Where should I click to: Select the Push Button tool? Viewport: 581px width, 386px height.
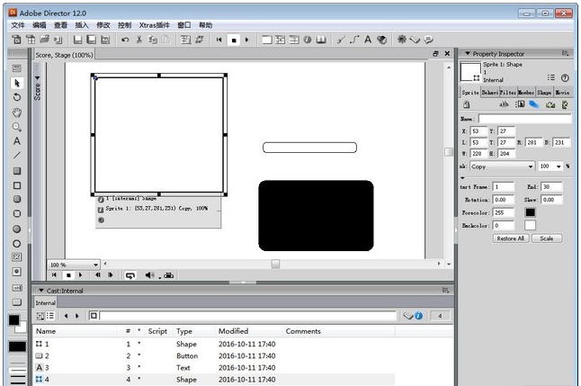click(x=17, y=302)
